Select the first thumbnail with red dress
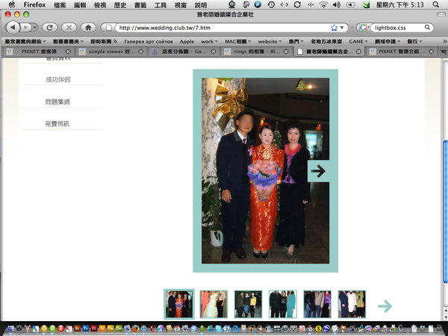This screenshot has height=336, width=448. coord(179,304)
